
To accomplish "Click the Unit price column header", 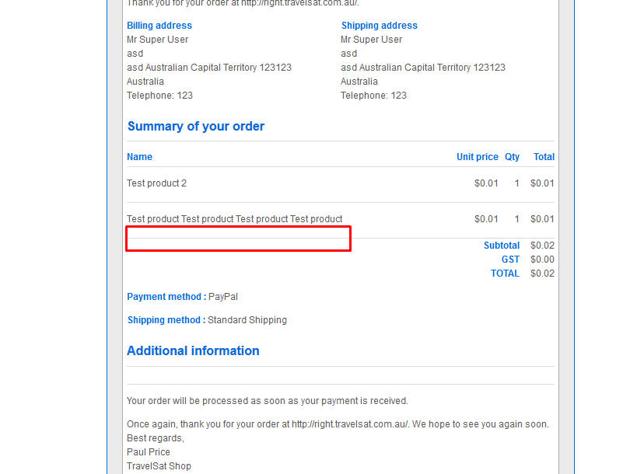I will [x=477, y=157].
